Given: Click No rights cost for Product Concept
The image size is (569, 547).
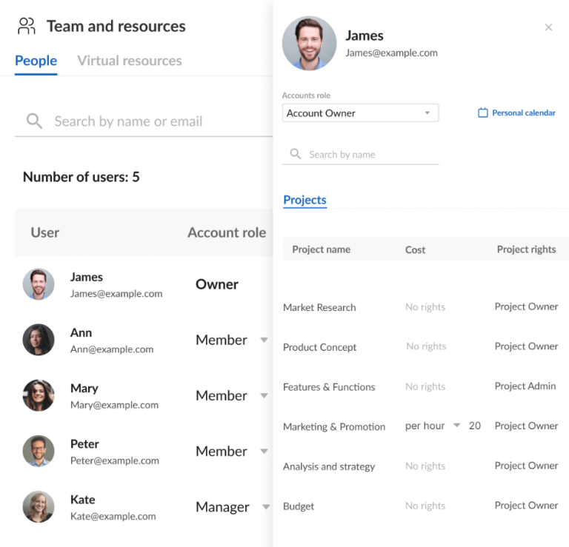Looking at the screenshot, I should click(426, 346).
